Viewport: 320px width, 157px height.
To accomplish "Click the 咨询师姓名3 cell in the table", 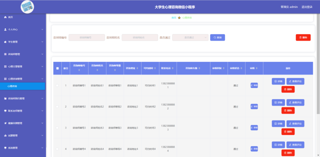I will pos(97,128).
